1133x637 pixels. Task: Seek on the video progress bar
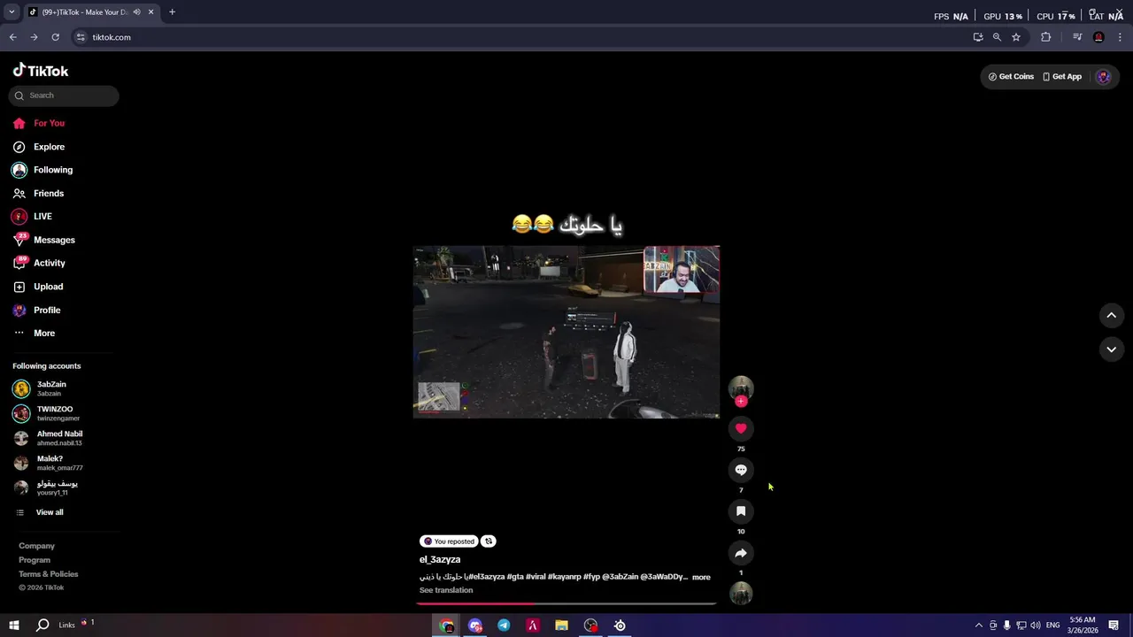coord(566,604)
